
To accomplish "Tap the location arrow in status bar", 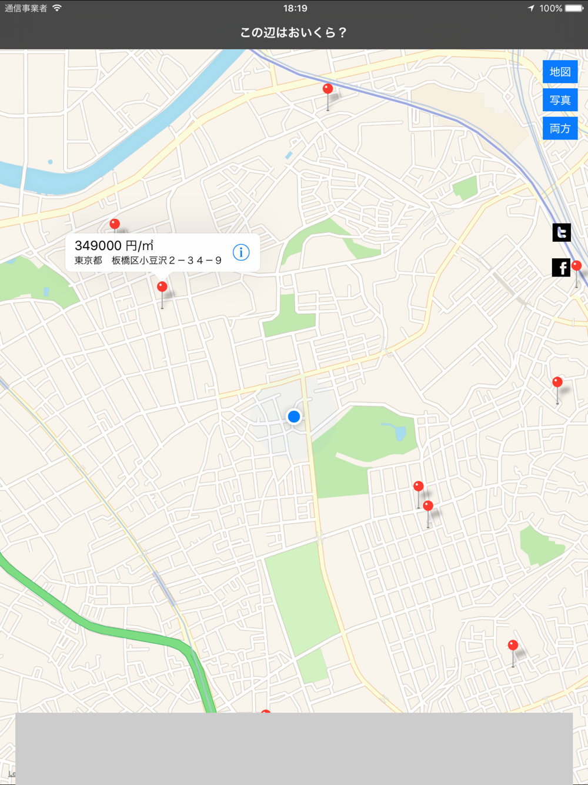I will pyautogui.click(x=531, y=8).
